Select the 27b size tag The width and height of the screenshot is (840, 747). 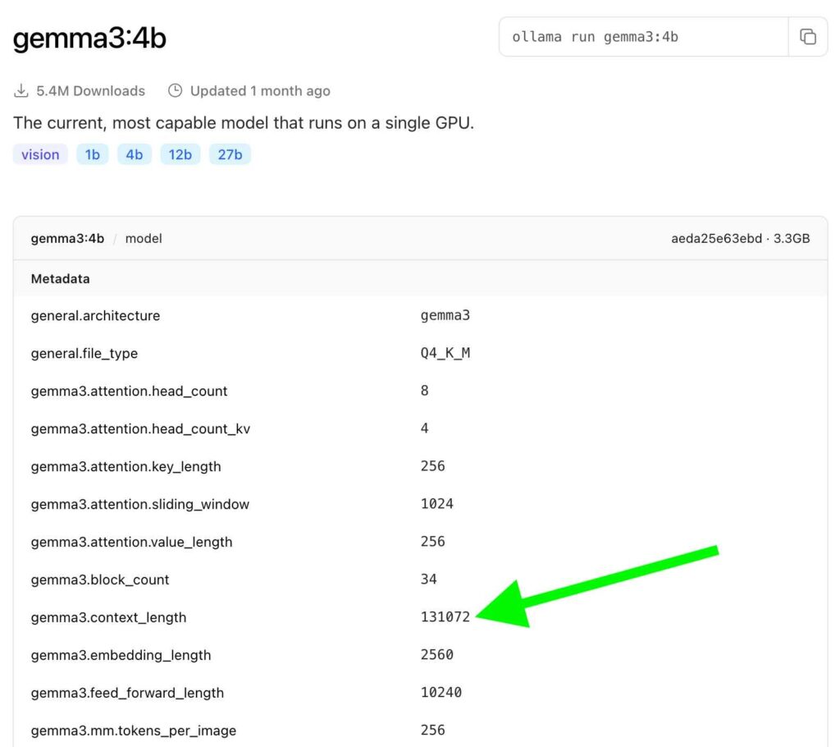(x=230, y=154)
